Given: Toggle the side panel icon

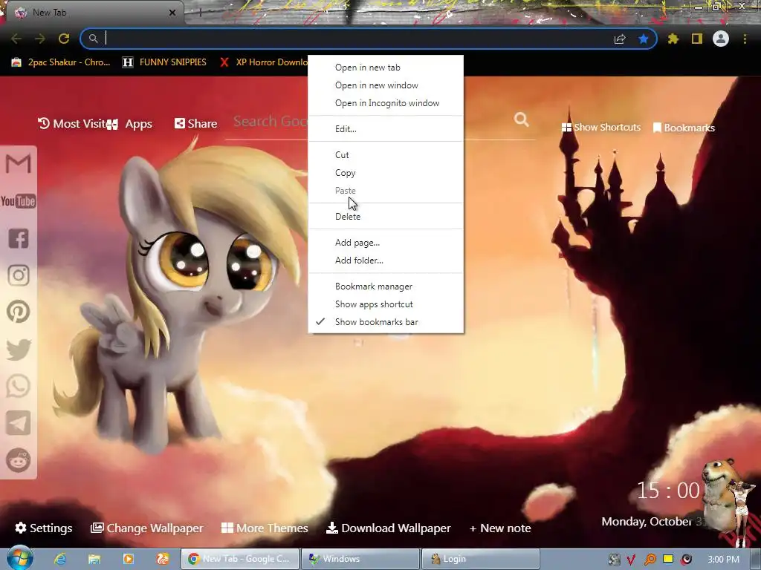Looking at the screenshot, I should point(697,39).
